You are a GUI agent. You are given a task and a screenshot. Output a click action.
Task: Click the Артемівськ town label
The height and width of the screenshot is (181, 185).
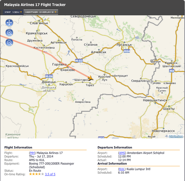(59, 42)
